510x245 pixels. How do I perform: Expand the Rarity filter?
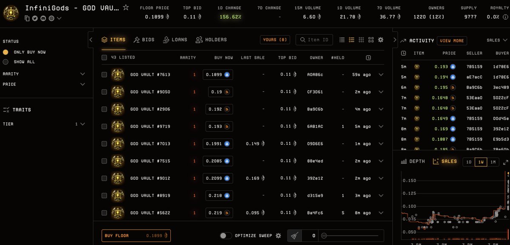click(x=83, y=74)
